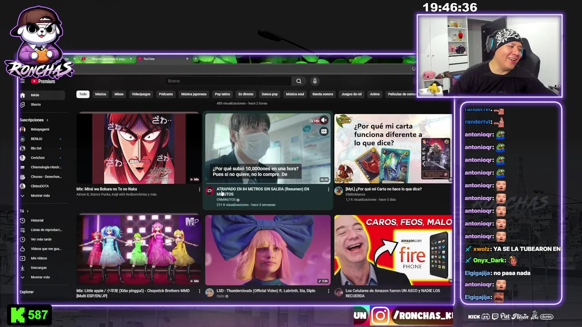The width and height of the screenshot is (582, 327).
Task: Open Ver más tarde in sidebar
Action: 42,239
